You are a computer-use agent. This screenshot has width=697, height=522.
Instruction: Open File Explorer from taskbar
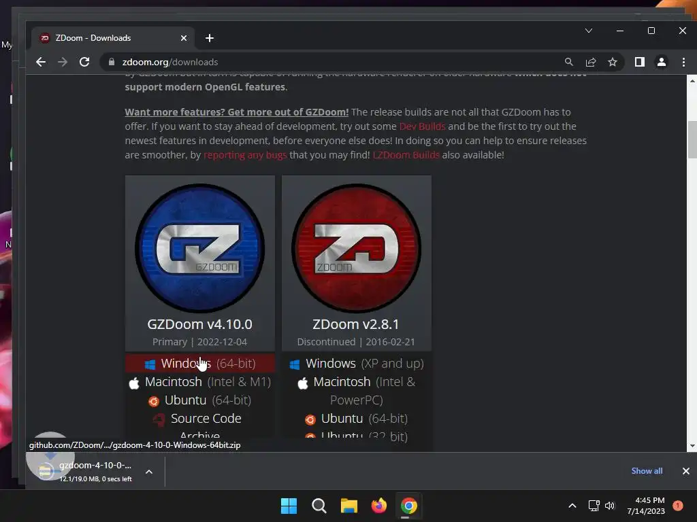pyautogui.click(x=349, y=506)
